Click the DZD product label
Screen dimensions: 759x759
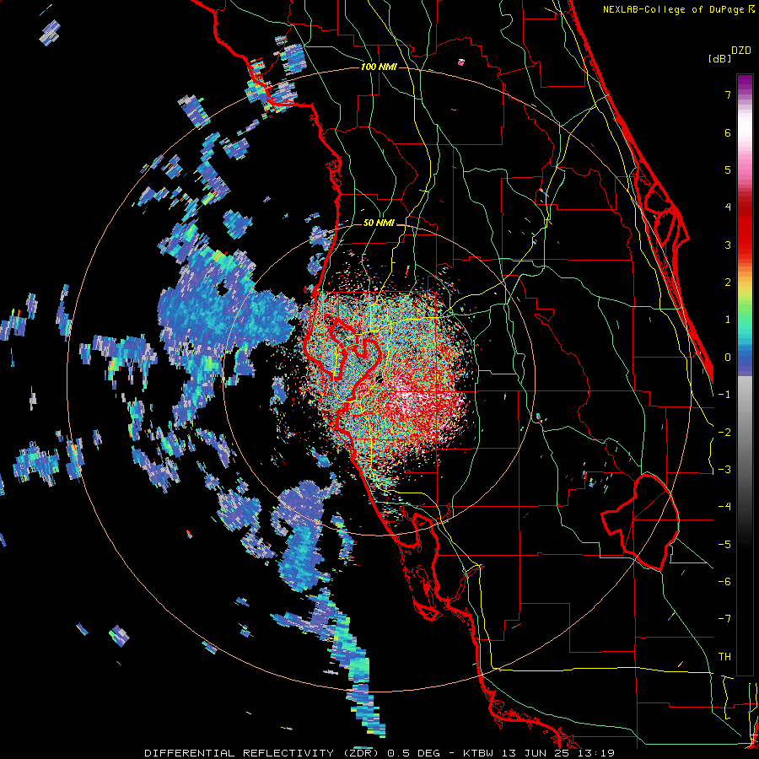click(x=741, y=51)
